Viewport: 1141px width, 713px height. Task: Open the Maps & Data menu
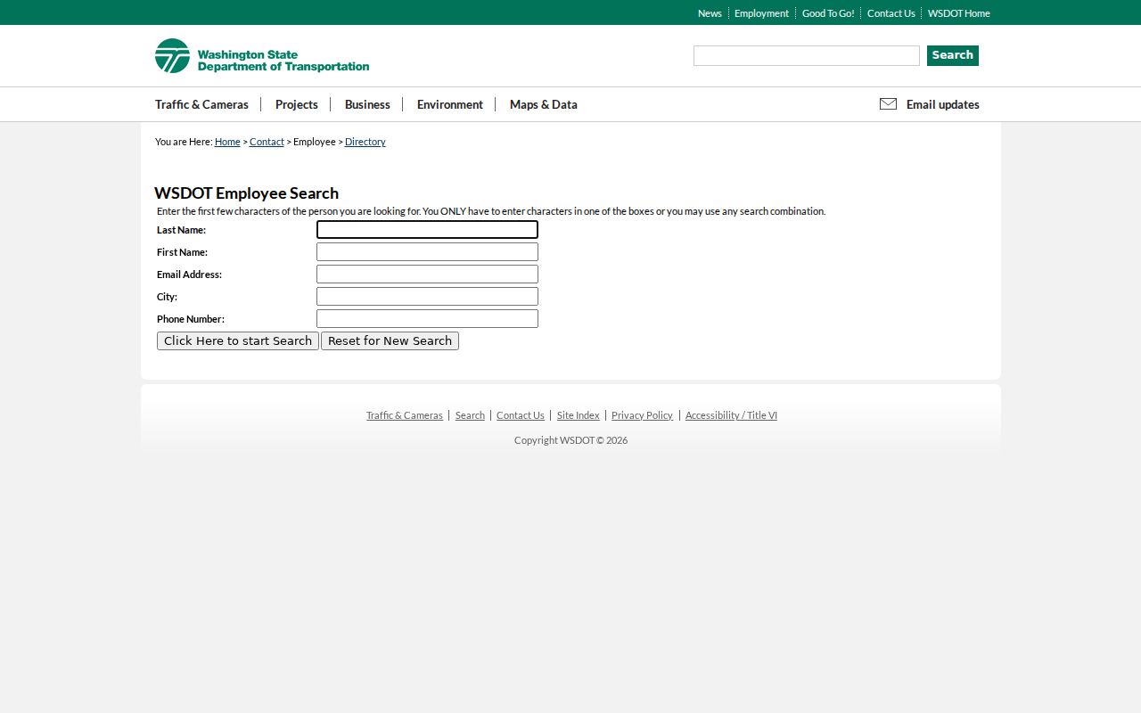click(544, 104)
